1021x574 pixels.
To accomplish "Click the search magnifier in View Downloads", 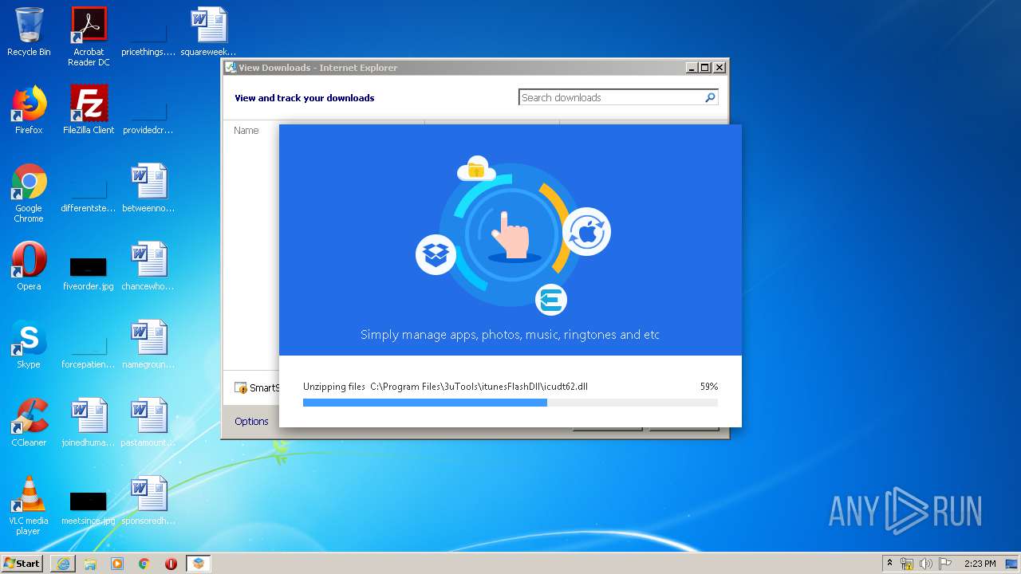I will coord(710,97).
